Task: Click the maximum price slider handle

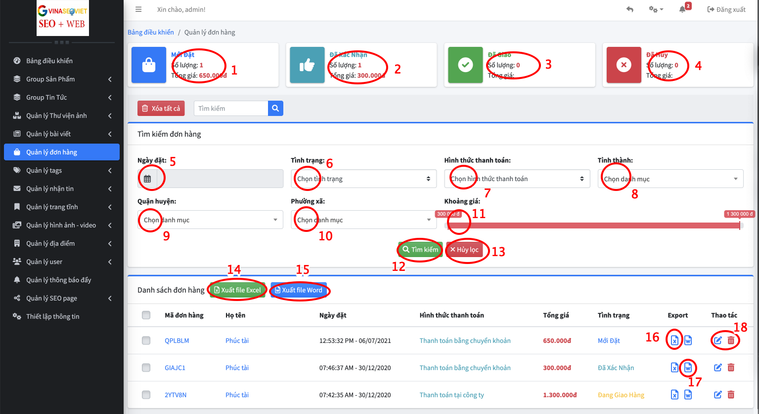Action: (x=740, y=225)
